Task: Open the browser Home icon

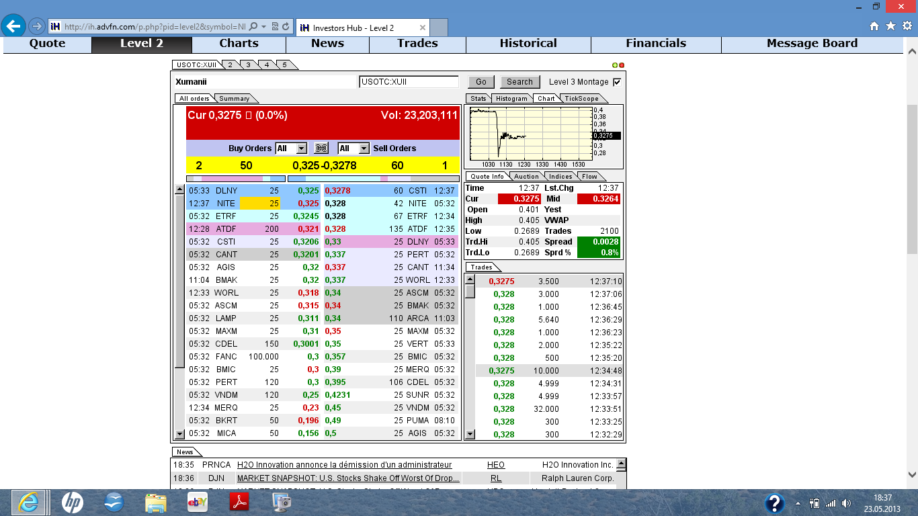Action: 874,26
